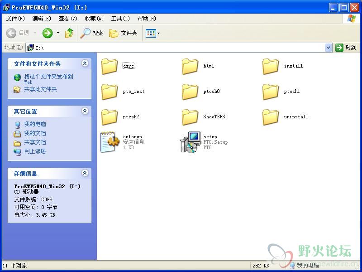The width and height of the screenshot is (362, 272).
Task: Open Shared Documents (共享文档) link
Action: point(35,142)
